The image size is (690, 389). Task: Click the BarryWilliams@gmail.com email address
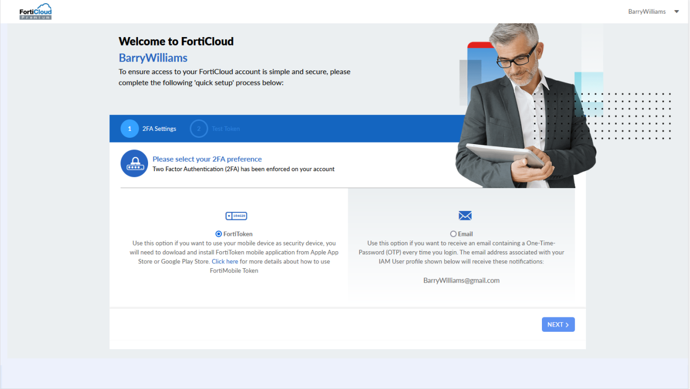462,280
